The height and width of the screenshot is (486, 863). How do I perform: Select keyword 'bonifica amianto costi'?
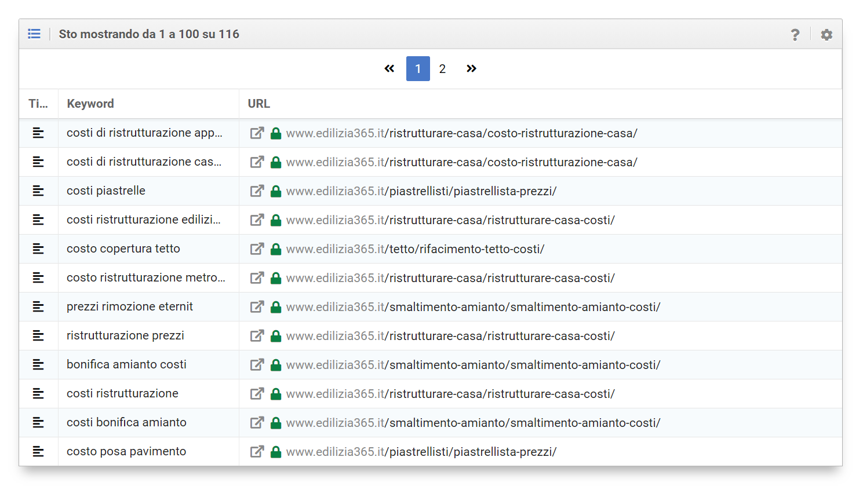126,364
